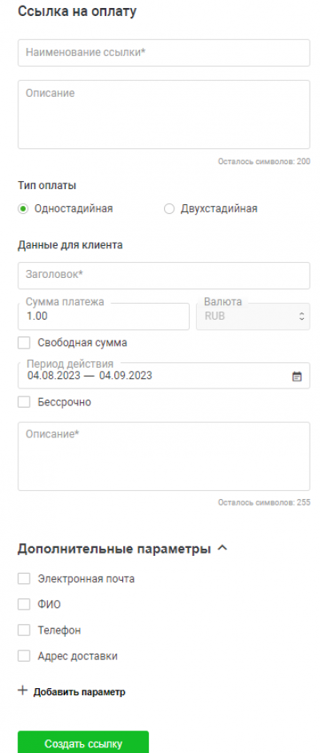Click the Создать ссылку button
This screenshot has height=753, width=320.
(x=83, y=743)
